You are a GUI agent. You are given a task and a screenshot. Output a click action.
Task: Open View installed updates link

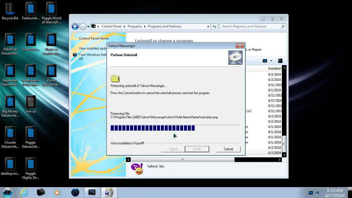(93, 48)
